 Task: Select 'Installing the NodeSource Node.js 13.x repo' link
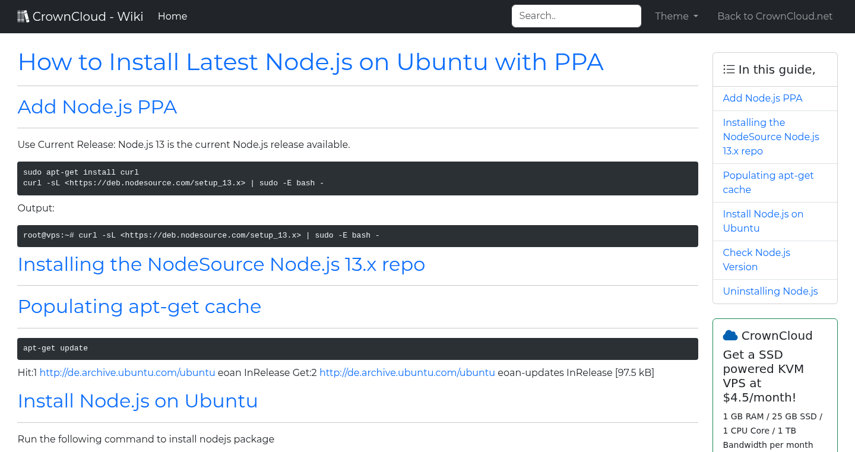click(x=771, y=137)
